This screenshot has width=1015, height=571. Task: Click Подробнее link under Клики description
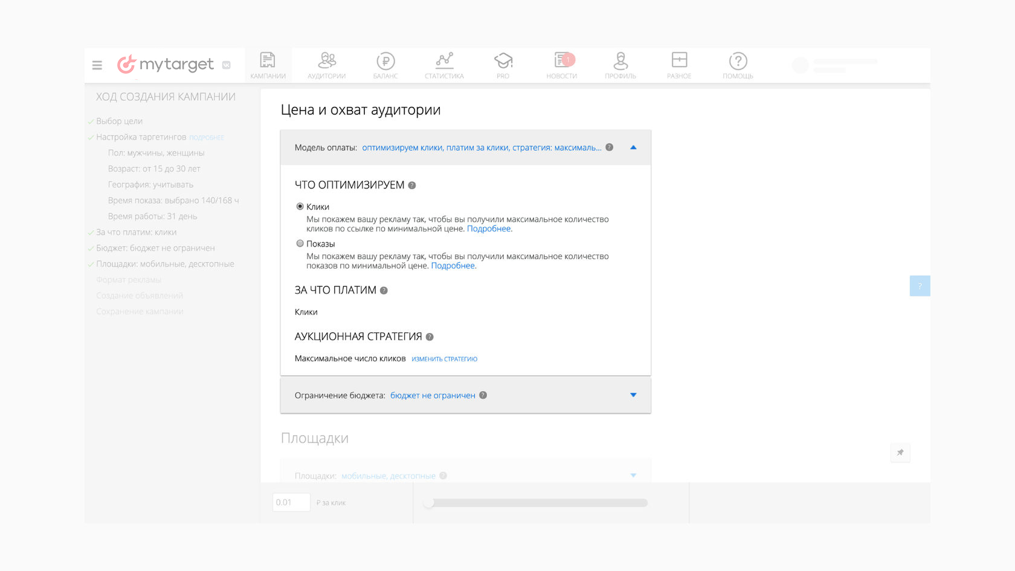[489, 229]
